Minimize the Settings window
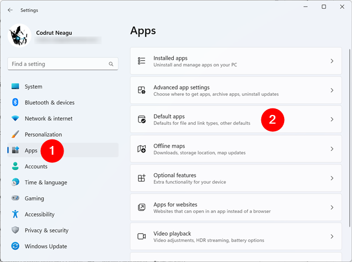Viewport: 352px width, 262px height. (x=305, y=7)
